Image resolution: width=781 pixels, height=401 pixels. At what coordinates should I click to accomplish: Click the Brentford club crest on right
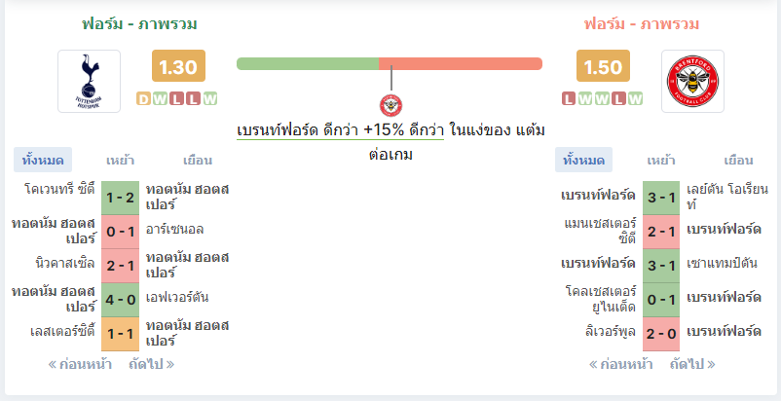pyautogui.click(x=692, y=81)
